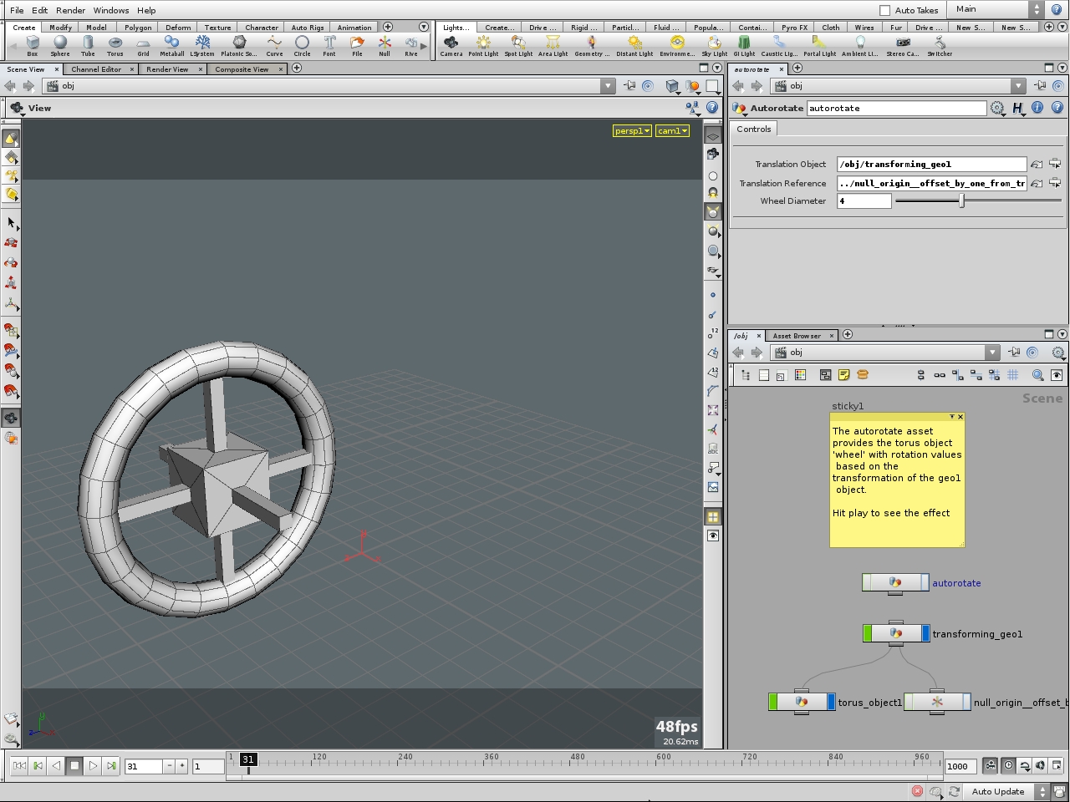Select the Controls tab in parameters
Screen dimensions: 1070x802
(754, 129)
